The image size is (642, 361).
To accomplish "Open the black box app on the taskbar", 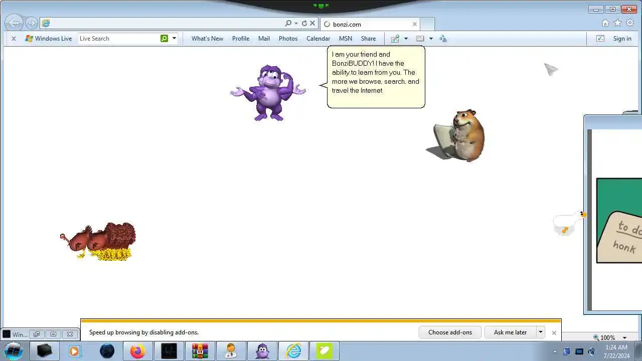I will pyautogui.click(x=44, y=351).
